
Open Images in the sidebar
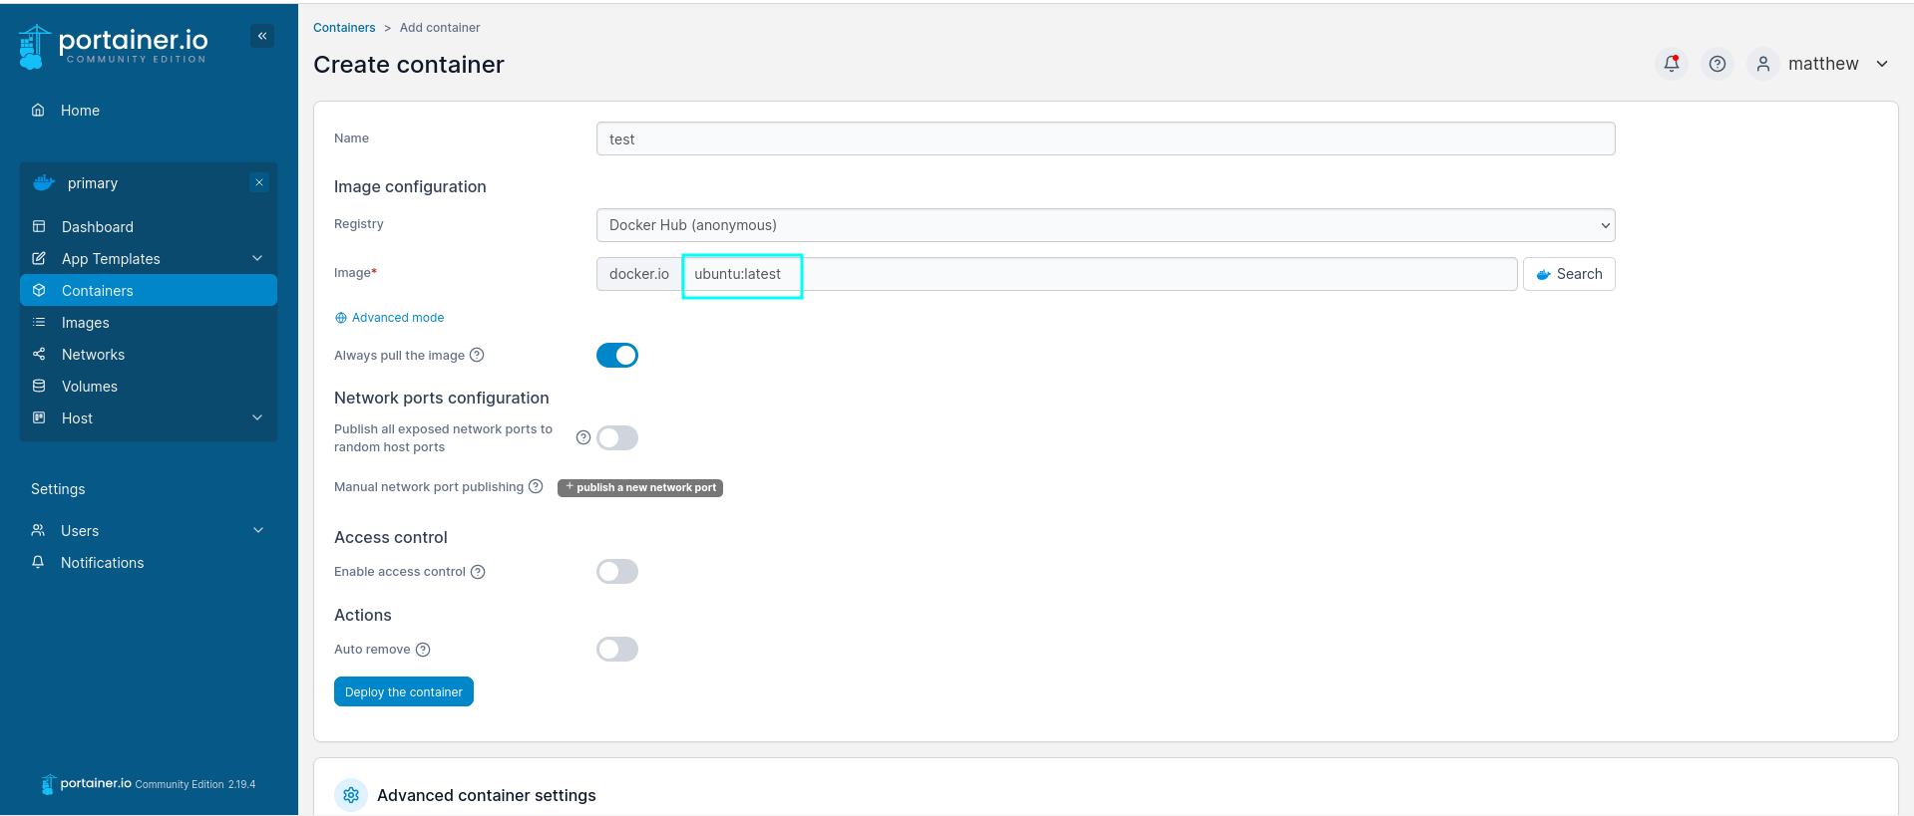(86, 323)
